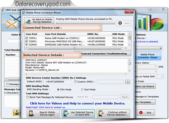Click the Search Mobile Device Again button

click(43, 113)
